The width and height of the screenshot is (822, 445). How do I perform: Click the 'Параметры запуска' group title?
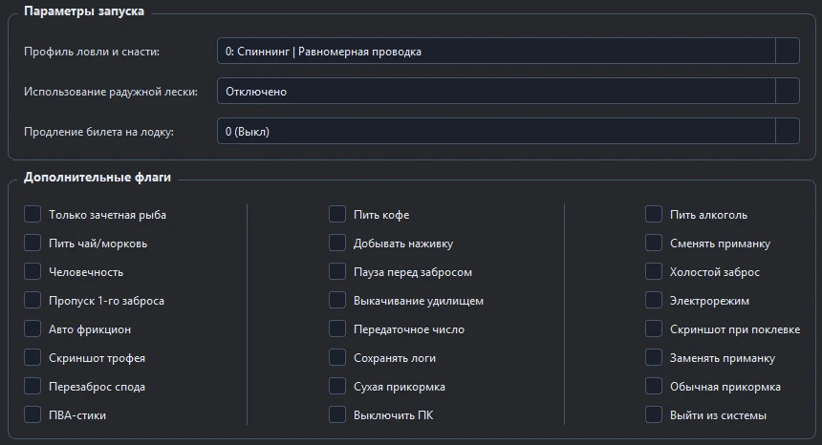pyautogui.click(x=84, y=11)
